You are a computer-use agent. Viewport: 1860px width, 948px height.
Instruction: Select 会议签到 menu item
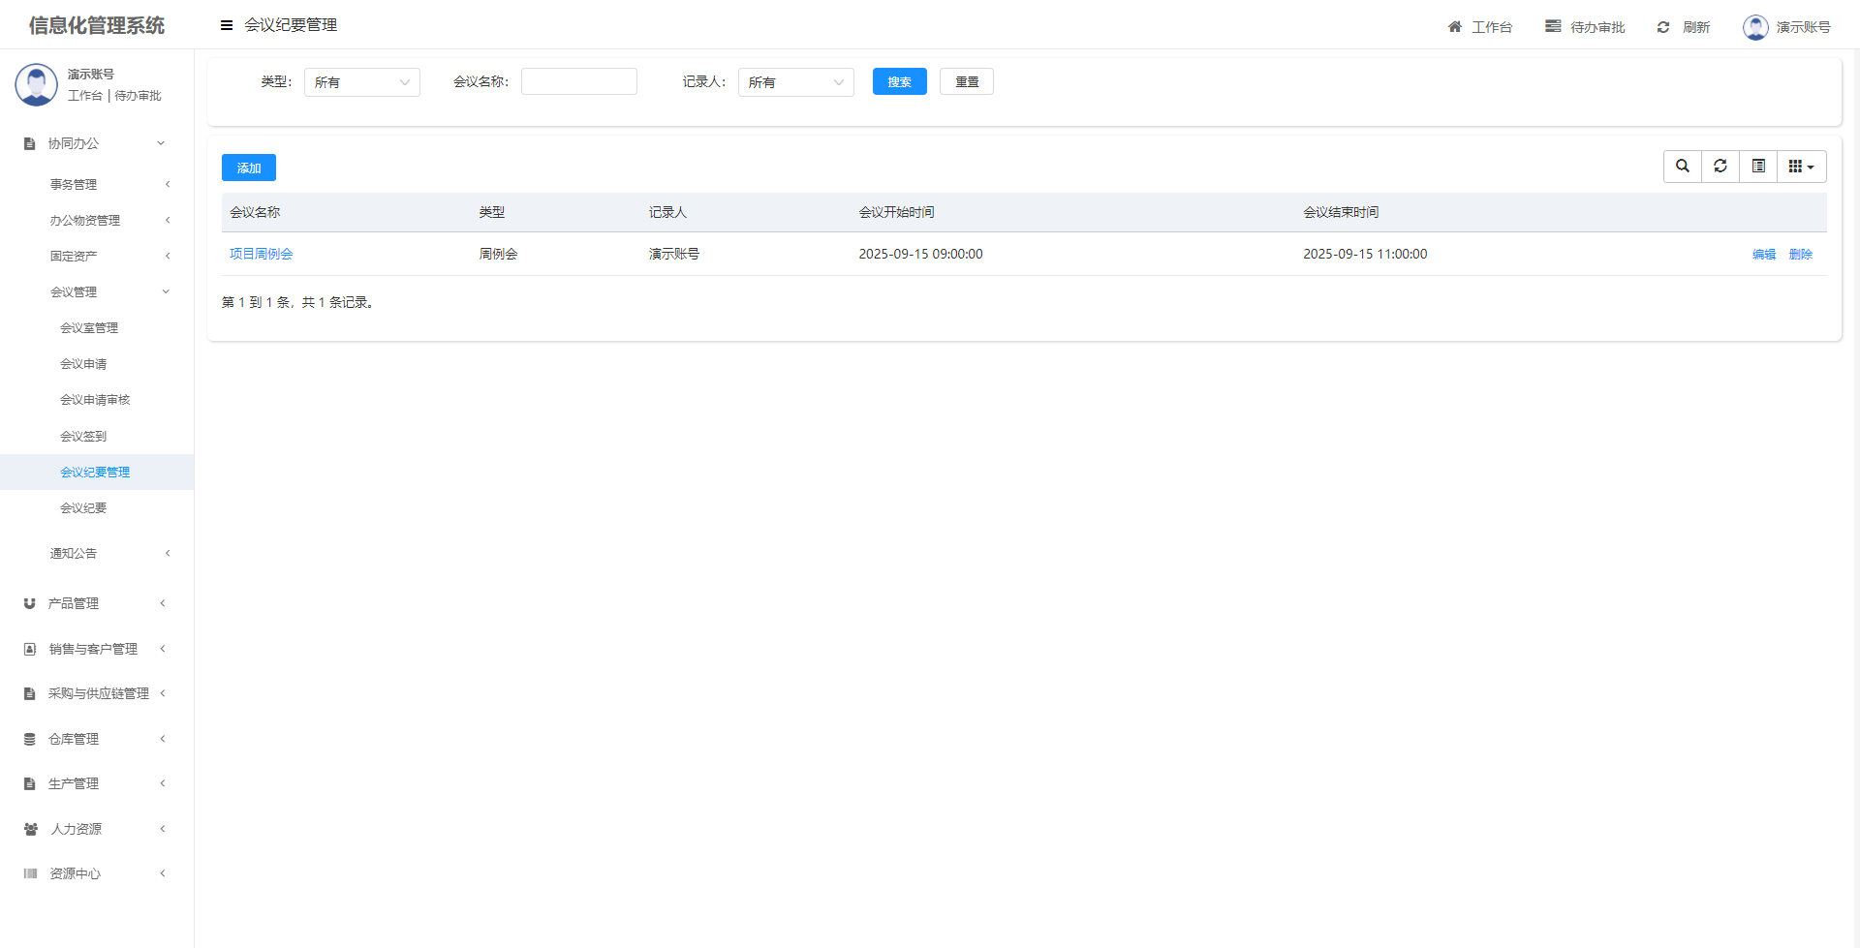[83, 437]
